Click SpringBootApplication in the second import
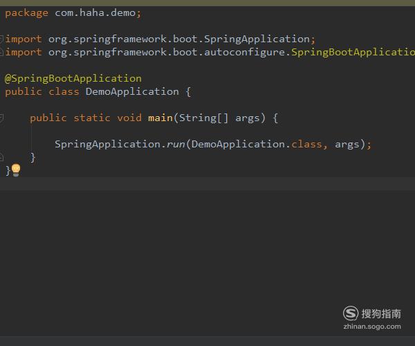This screenshot has width=415, height=346. pos(353,52)
